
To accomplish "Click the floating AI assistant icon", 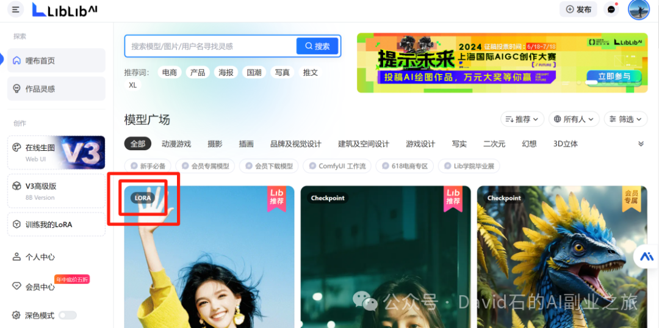I will tap(646, 257).
